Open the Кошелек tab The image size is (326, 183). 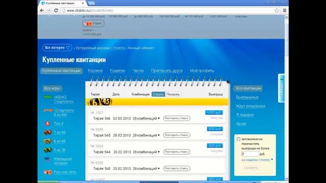[x=118, y=71]
